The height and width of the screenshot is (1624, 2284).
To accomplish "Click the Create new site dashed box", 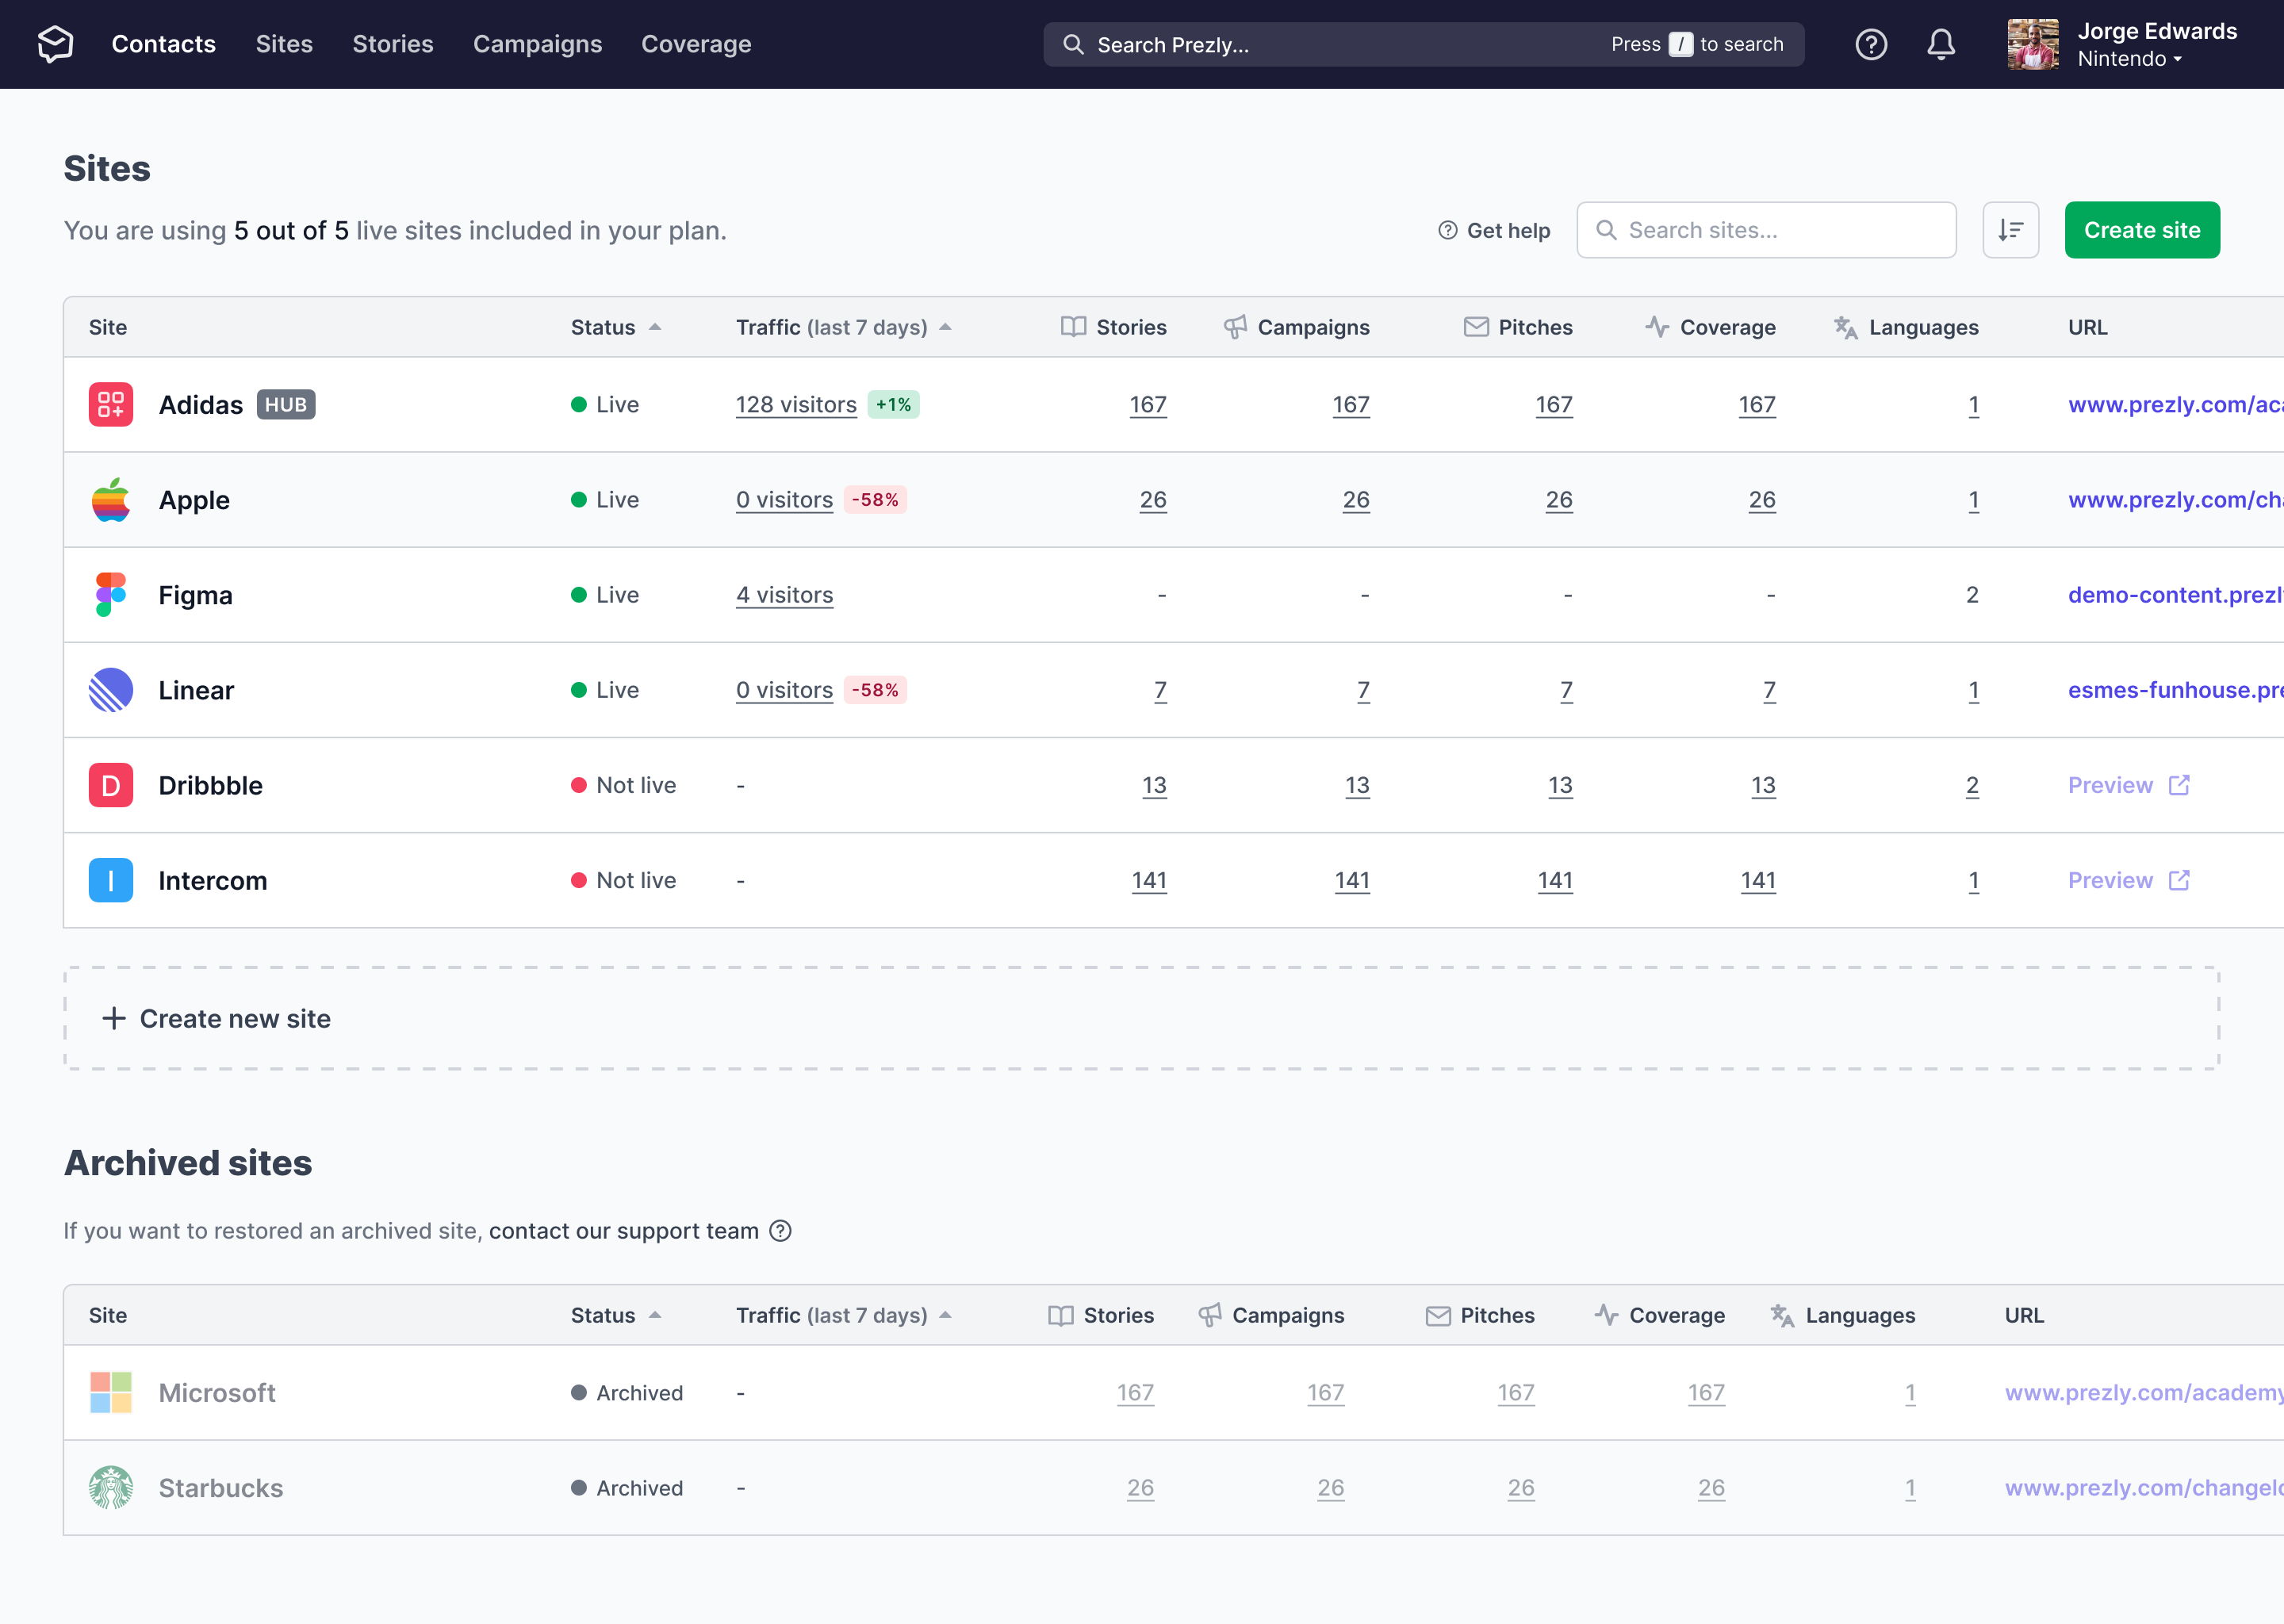I will [x=1141, y=1018].
